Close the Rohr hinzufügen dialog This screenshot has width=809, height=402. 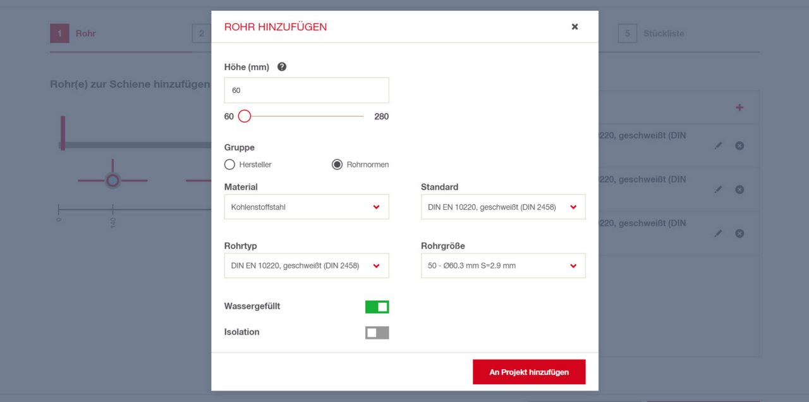(x=575, y=27)
